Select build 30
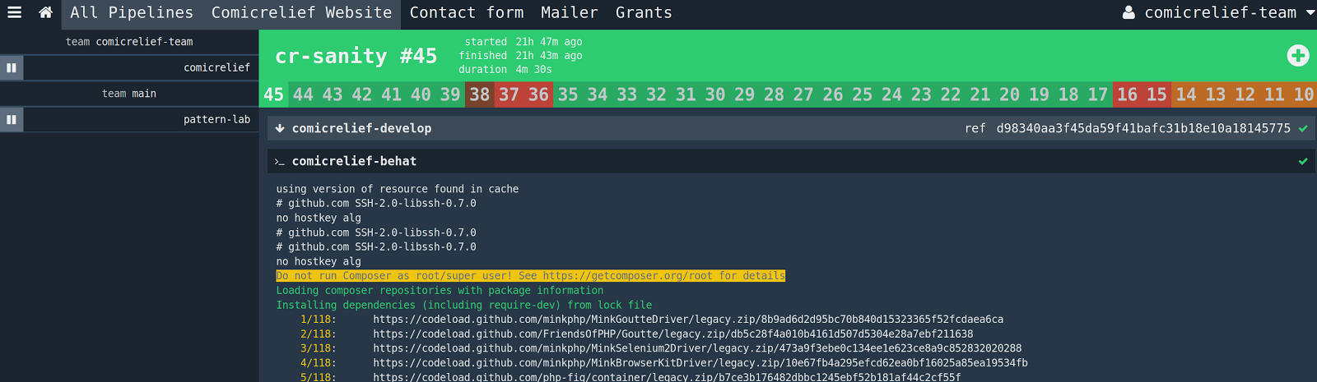This screenshot has width=1317, height=382. pos(715,94)
